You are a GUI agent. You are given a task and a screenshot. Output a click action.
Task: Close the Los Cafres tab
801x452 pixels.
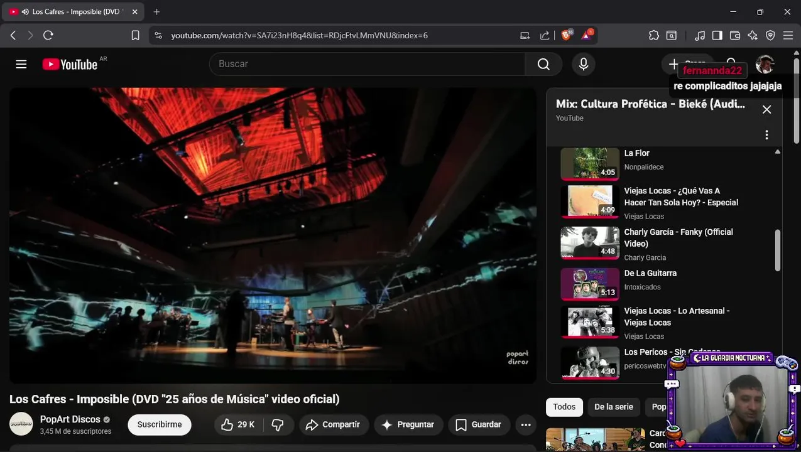click(134, 11)
